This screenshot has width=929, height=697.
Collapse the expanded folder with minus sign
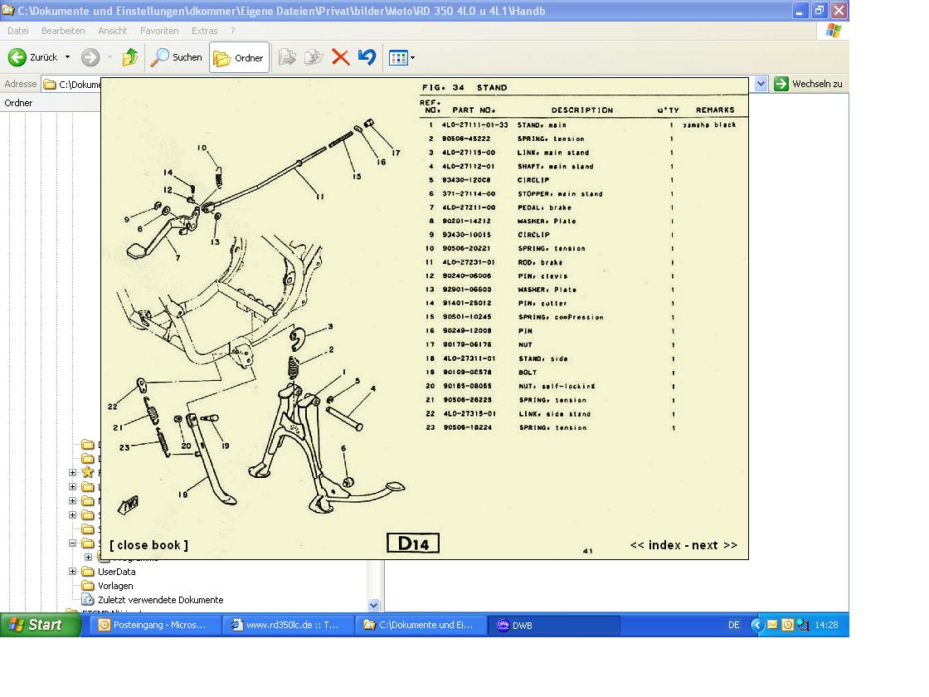click(x=72, y=543)
